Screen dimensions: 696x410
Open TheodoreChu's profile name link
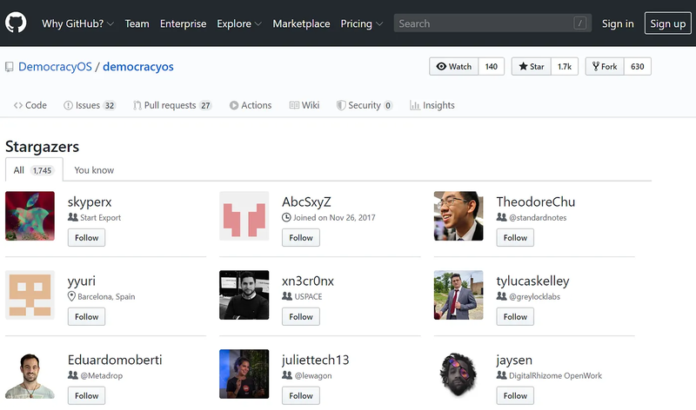(x=536, y=202)
